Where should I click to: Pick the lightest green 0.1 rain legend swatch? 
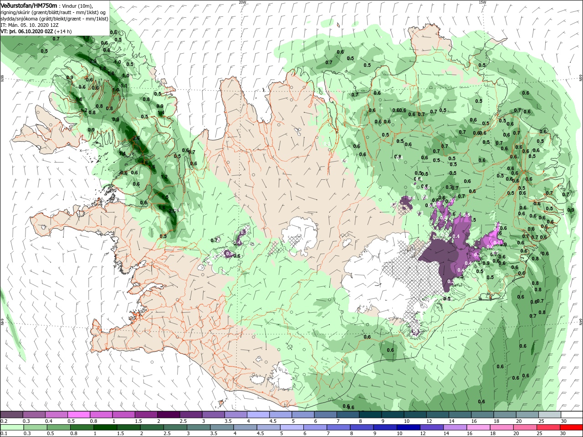pos(12,427)
